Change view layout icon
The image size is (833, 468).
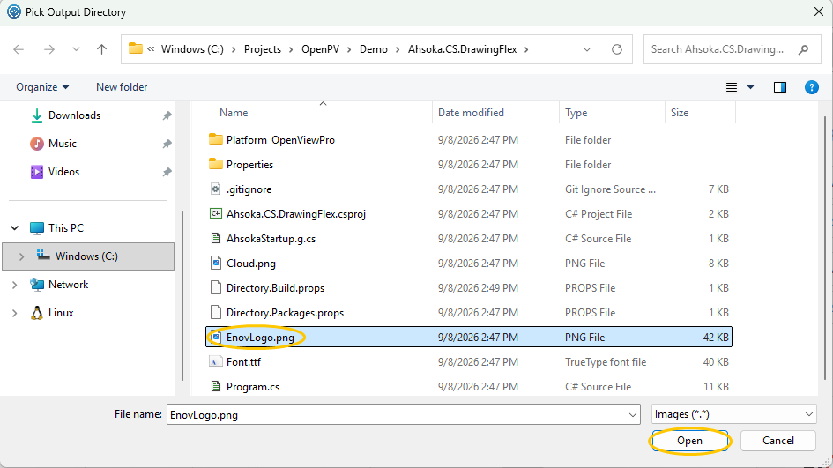(732, 87)
